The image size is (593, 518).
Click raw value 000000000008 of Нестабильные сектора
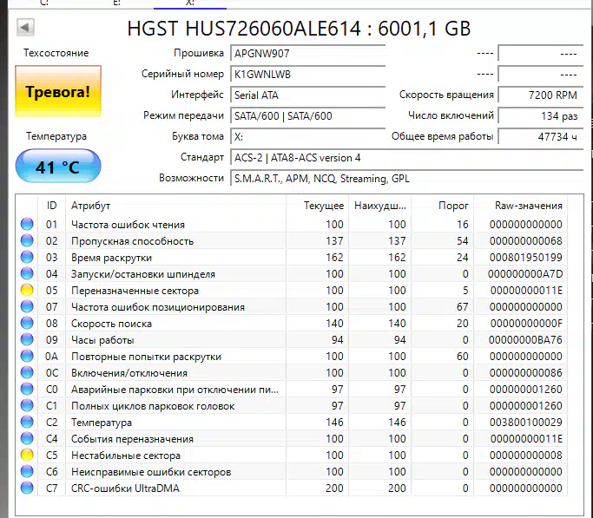[525, 456]
